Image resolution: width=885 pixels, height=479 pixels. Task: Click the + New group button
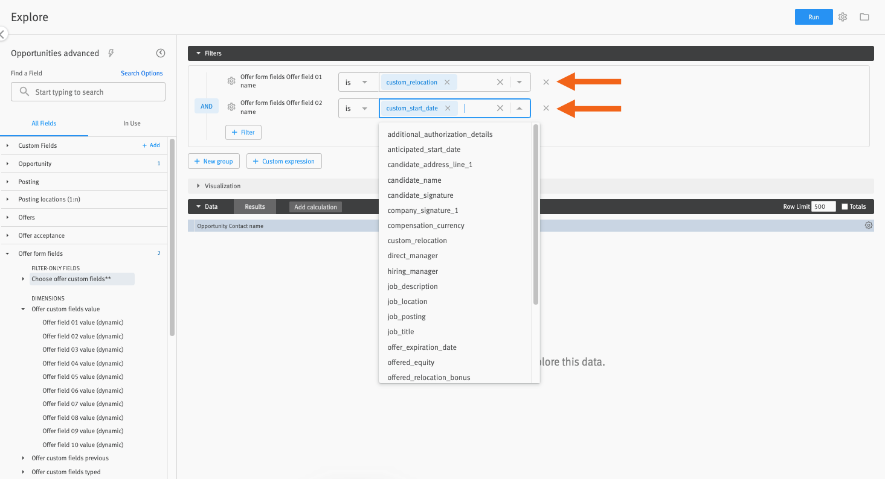pos(214,161)
